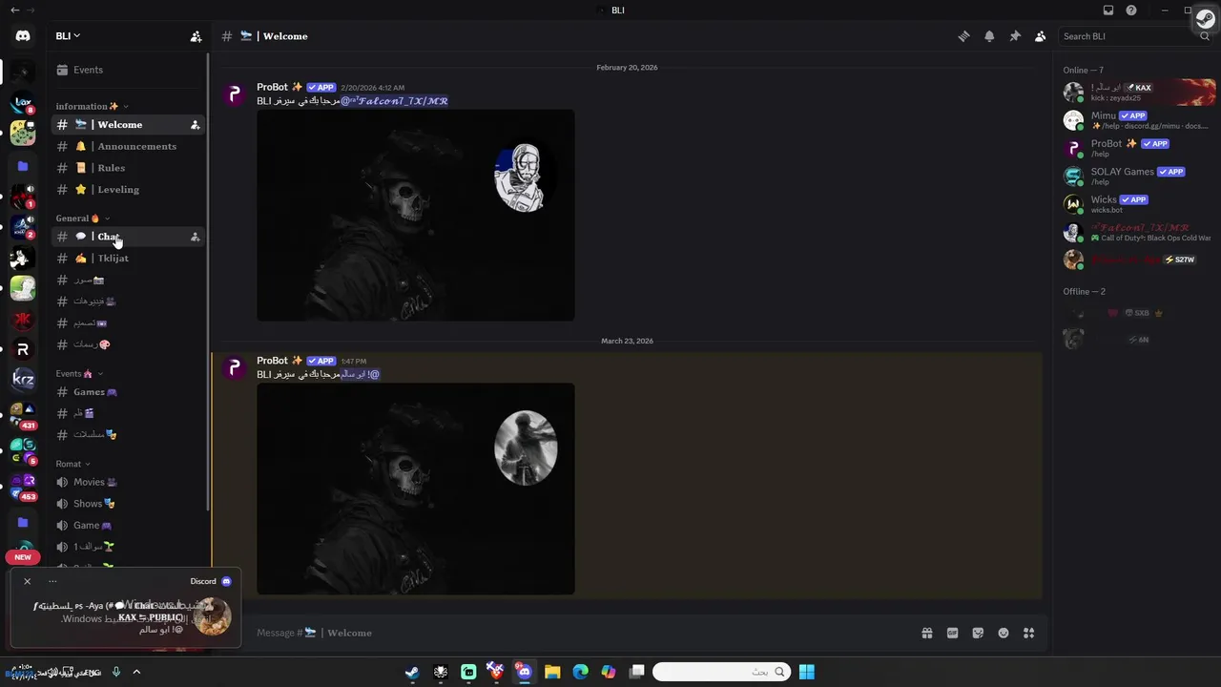This screenshot has width=1221, height=687.
Task: Open the Games text channel
Action: [129, 392]
